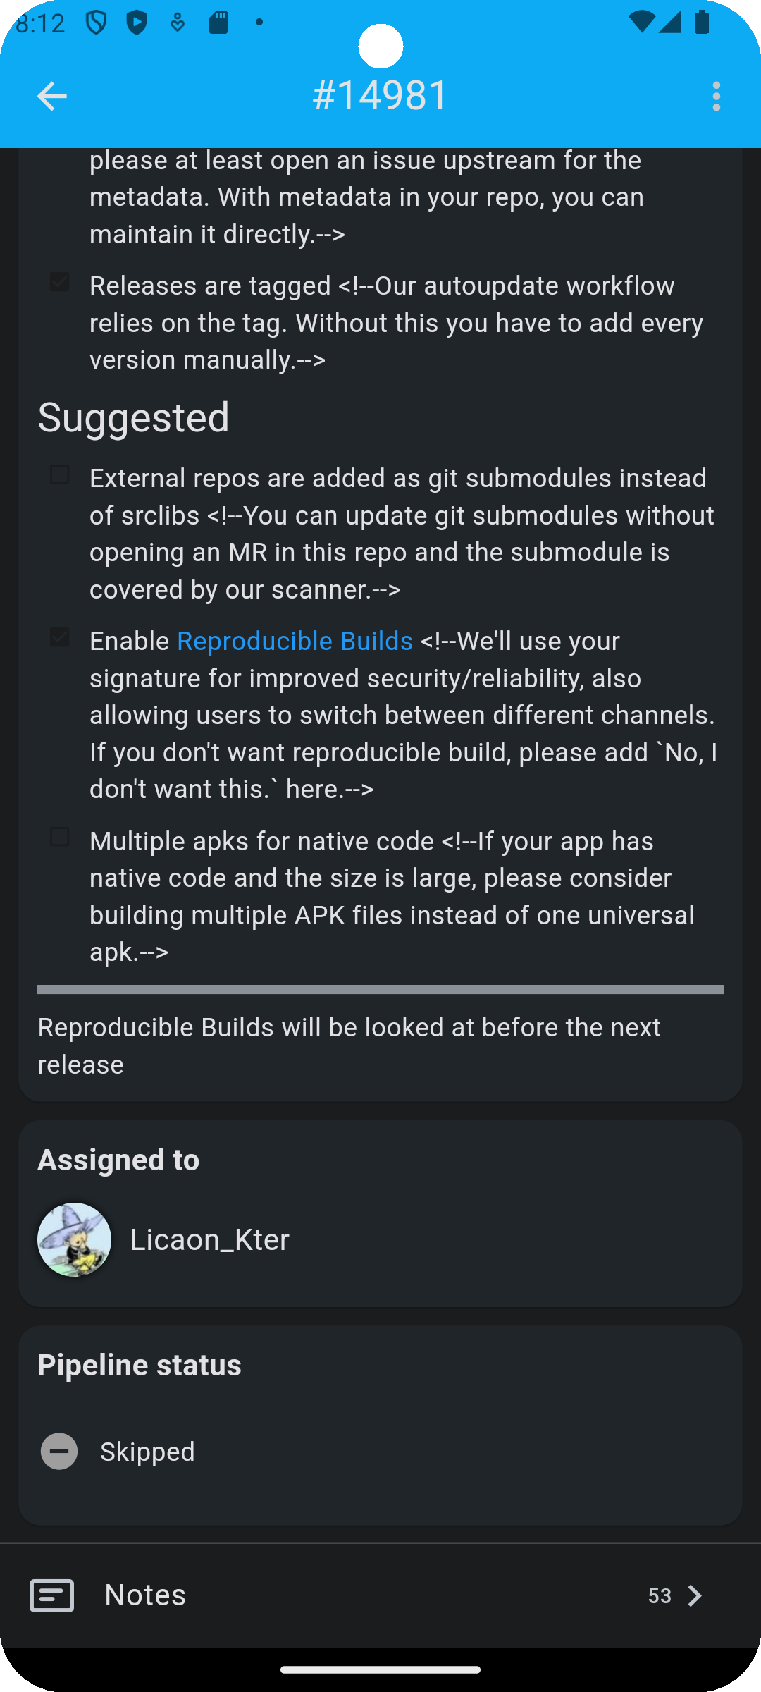The width and height of the screenshot is (761, 1692).
Task: Tap the shield icon in status bar
Action: pyautogui.click(x=96, y=23)
